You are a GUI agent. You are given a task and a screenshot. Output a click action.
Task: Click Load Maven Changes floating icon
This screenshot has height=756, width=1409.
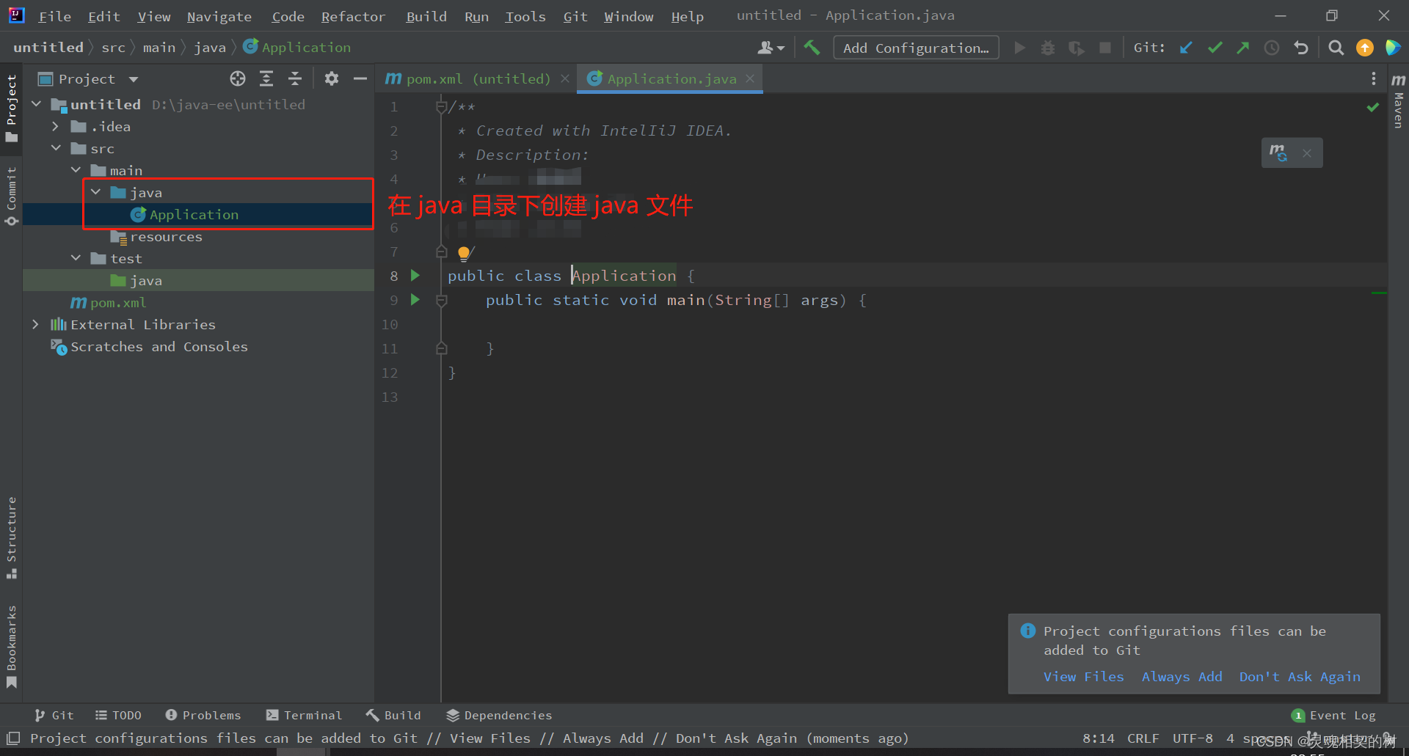(x=1278, y=153)
